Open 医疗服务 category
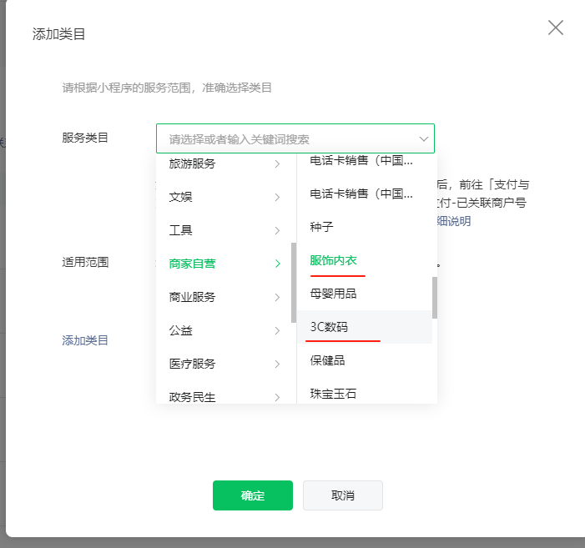Viewport: 585px width, 548px height. (x=192, y=364)
